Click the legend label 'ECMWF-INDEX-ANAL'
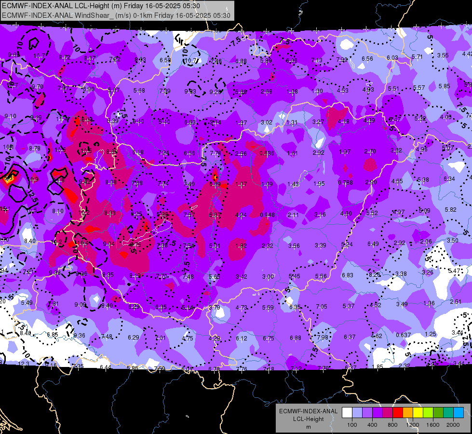Image resolution: width=472 pixels, height=434 pixels. coord(308,411)
